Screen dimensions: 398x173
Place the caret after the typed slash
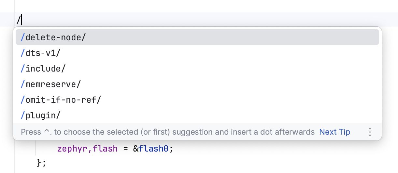(21, 20)
